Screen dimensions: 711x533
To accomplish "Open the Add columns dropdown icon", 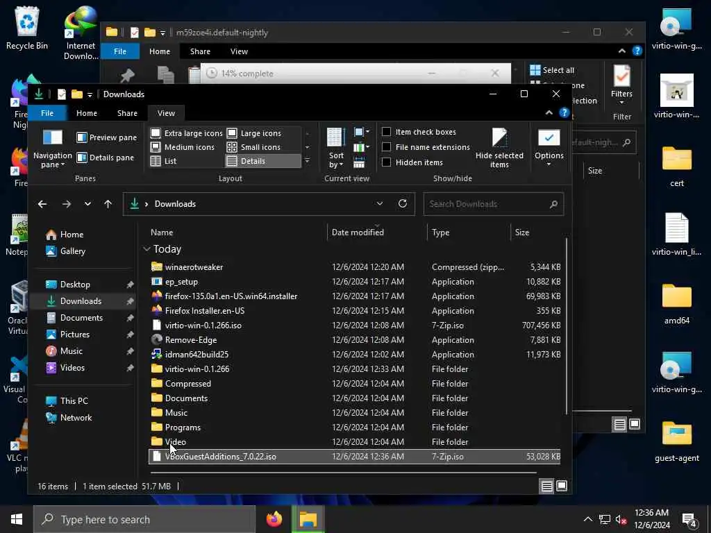I will click(x=361, y=147).
